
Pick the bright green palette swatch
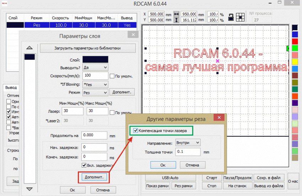pyautogui.click(x=295, y=48)
